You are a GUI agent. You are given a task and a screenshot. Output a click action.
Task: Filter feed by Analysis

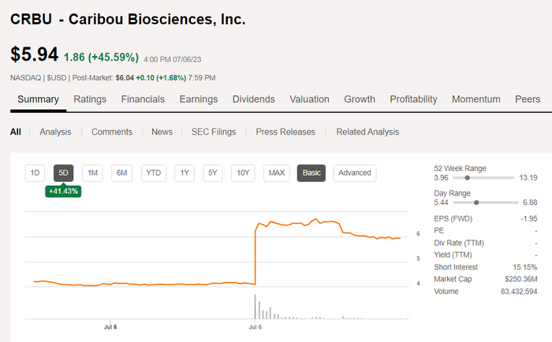[55, 132]
